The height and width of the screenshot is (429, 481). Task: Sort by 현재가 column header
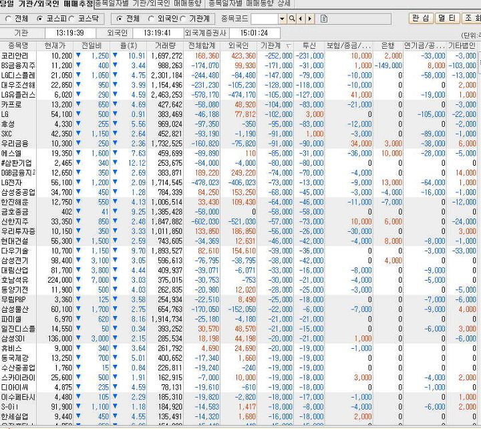pos(55,45)
